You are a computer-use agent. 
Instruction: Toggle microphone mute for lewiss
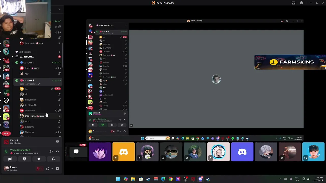click(x=38, y=169)
